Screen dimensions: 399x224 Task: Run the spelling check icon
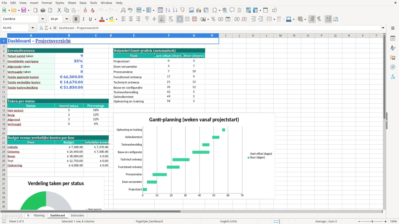130,10
